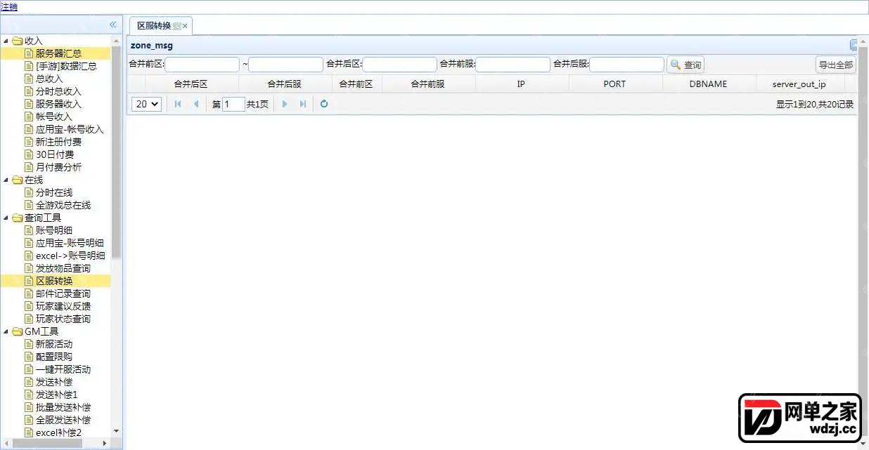Open 全游戏总在线 report
This screenshot has height=450, width=869.
pyautogui.click(x=63, y=205)
